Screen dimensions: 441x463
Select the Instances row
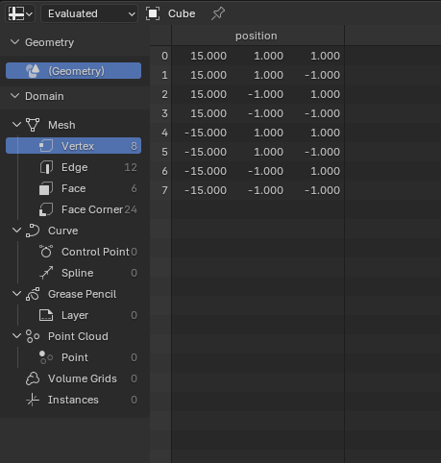[x=73, y=400]
